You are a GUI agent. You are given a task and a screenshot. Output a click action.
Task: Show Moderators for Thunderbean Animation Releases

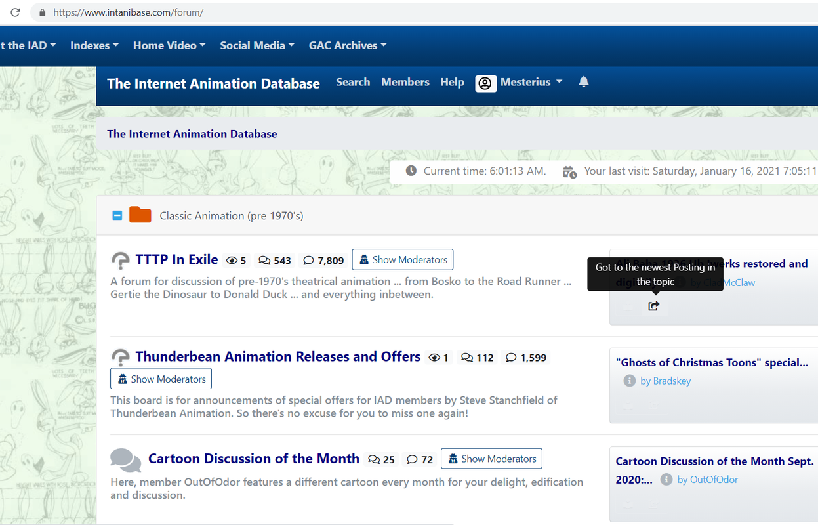click(161, 379)
